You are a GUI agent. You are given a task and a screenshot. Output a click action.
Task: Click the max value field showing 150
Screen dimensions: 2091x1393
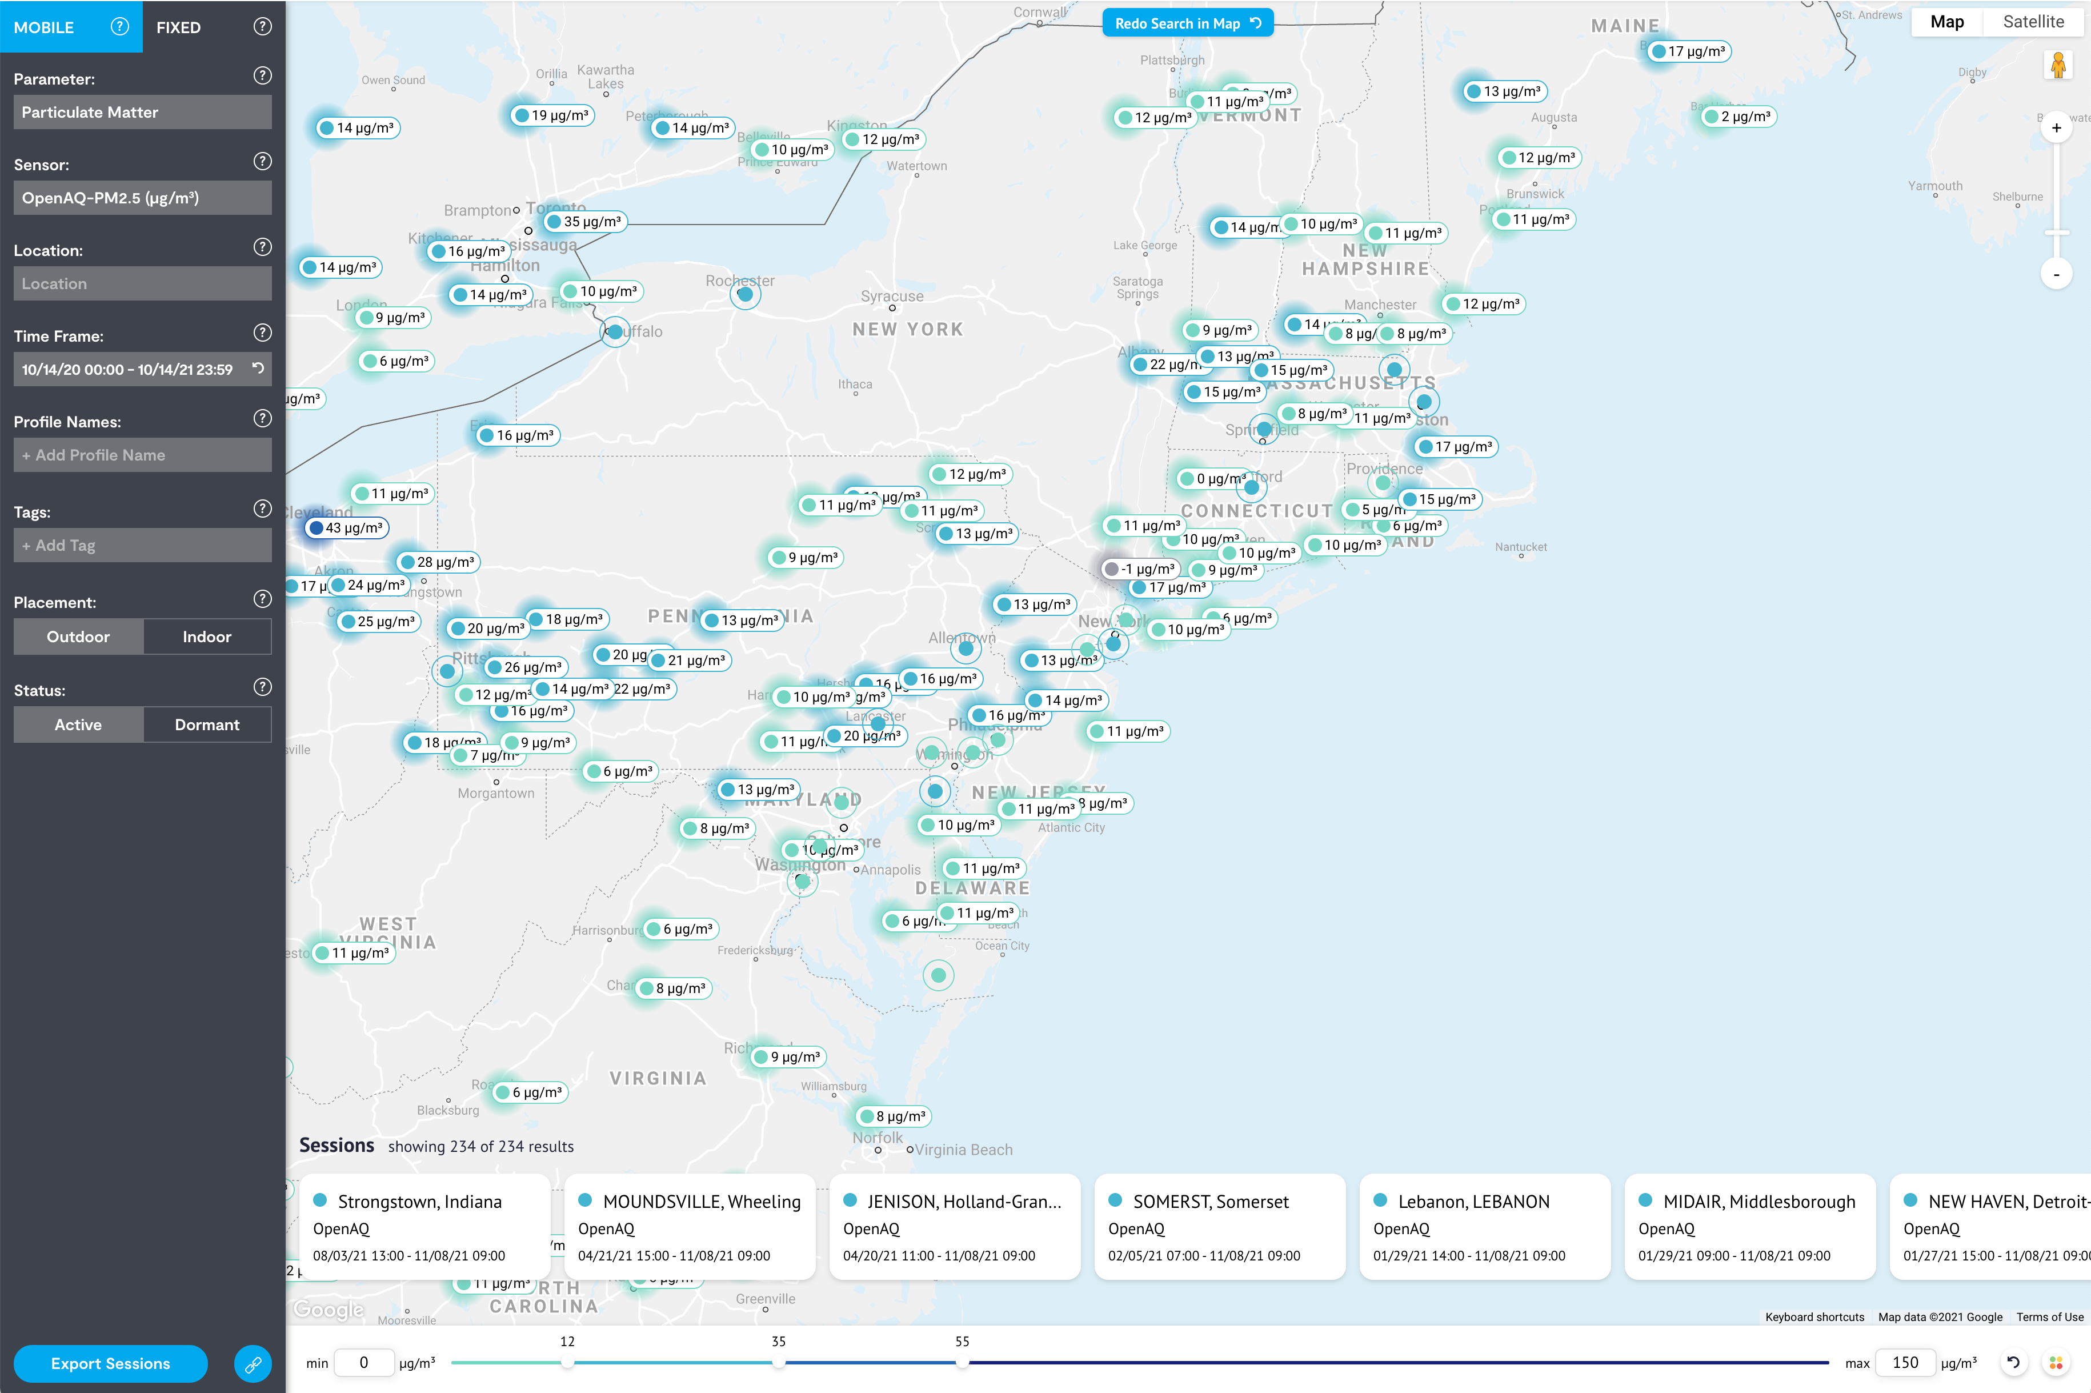[x=1904, y=1363]
